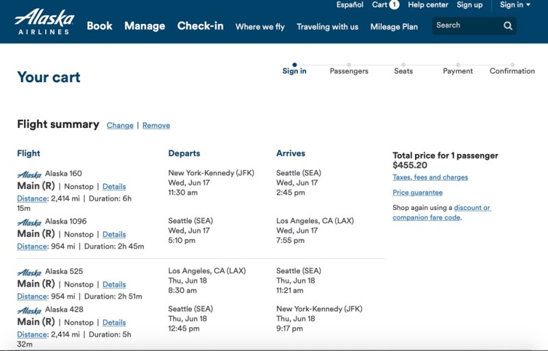Click the 5:10 pm departure time
548x351 pixels.
click(182, 241)
